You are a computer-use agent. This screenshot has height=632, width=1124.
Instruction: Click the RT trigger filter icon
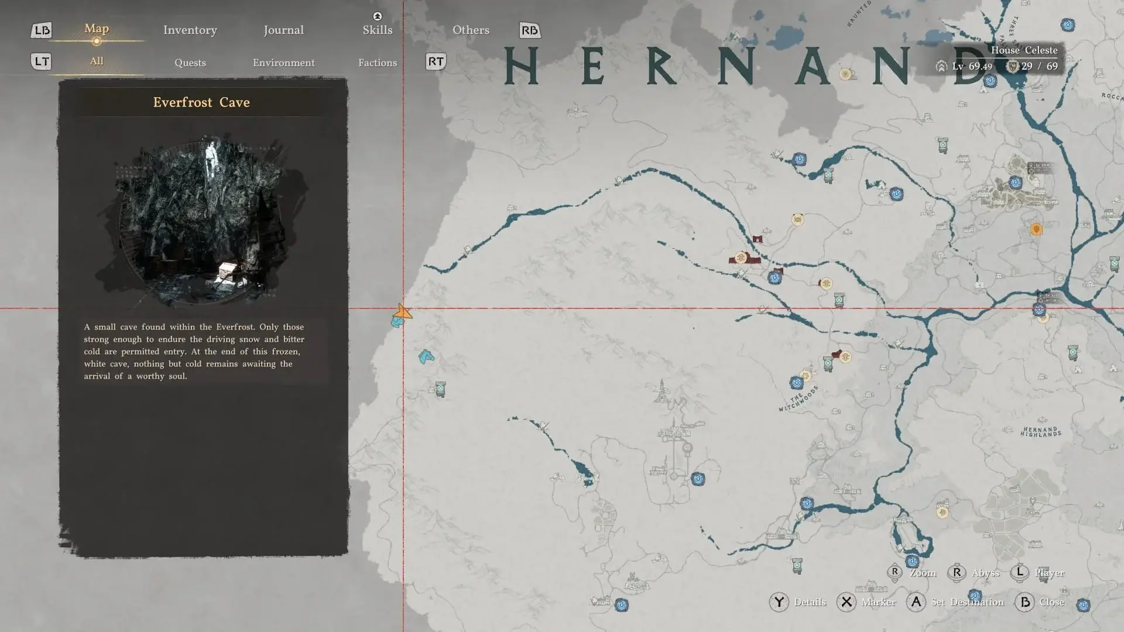[x=436, y=61]
